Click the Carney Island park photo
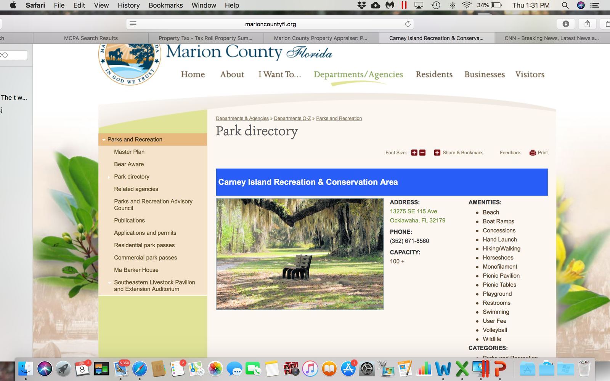 (x=300, y=254)
